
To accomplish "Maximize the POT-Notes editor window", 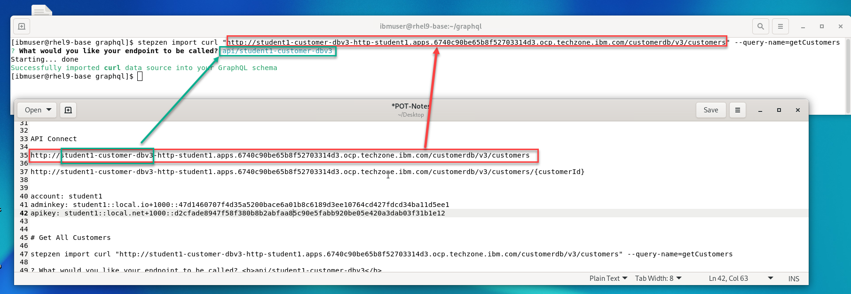I will 779,110.
